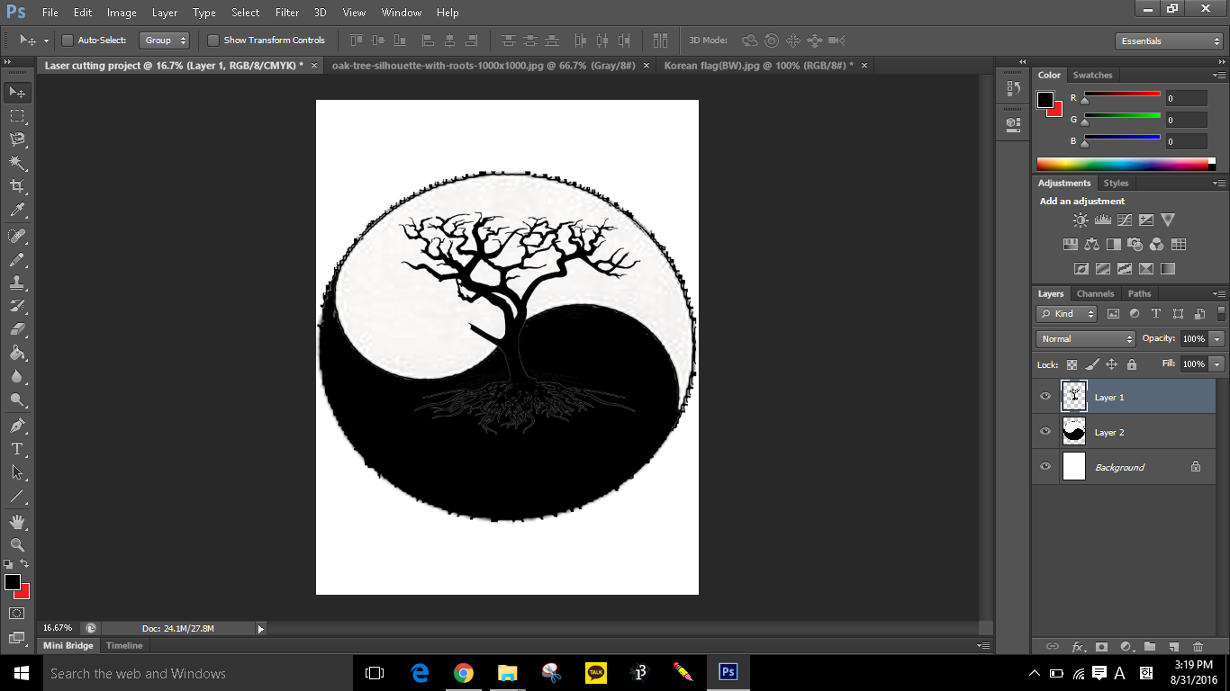The width and height of the screenshot is (1230, 691).
Task: Open the Filter menu
Action: pyautogui.click(x=287, y=13)
